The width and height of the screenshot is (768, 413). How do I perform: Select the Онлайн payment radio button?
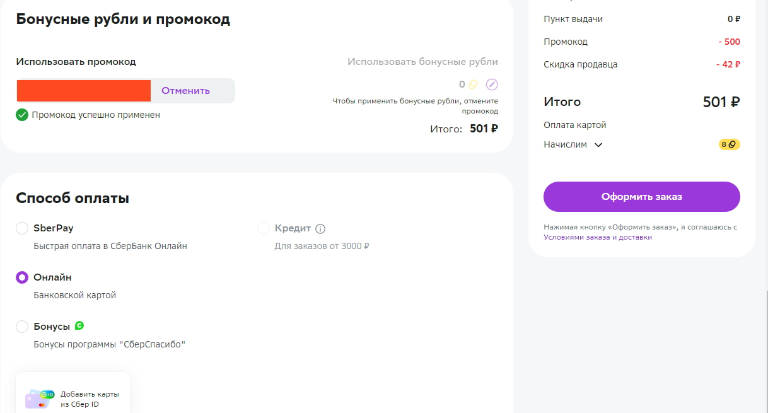(x=22, y=277)
